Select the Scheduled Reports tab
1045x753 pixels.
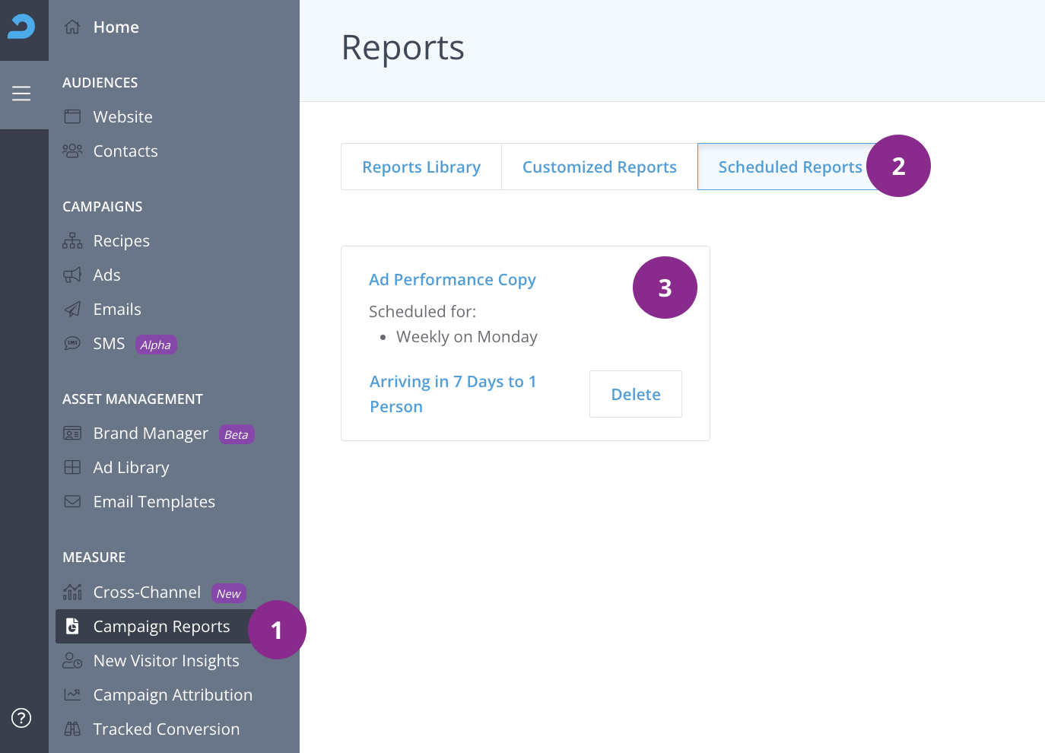click(x=790, y=167)
